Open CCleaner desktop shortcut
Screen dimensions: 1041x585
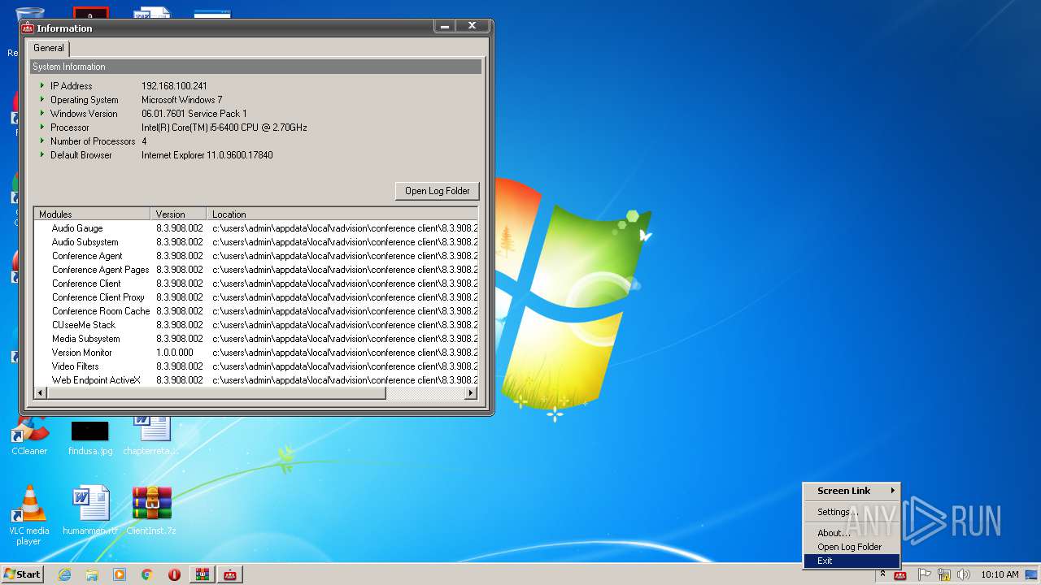coord(29,436)
